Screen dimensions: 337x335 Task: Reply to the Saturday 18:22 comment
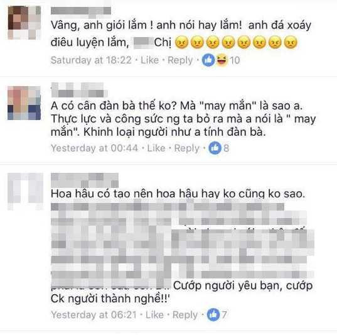(x=180, y=60)
